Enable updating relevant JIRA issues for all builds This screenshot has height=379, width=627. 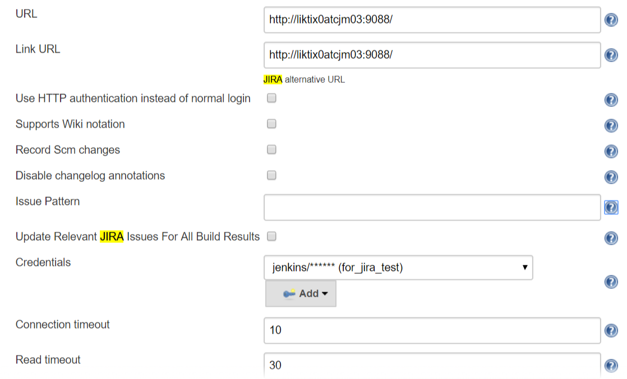point(271,236)
